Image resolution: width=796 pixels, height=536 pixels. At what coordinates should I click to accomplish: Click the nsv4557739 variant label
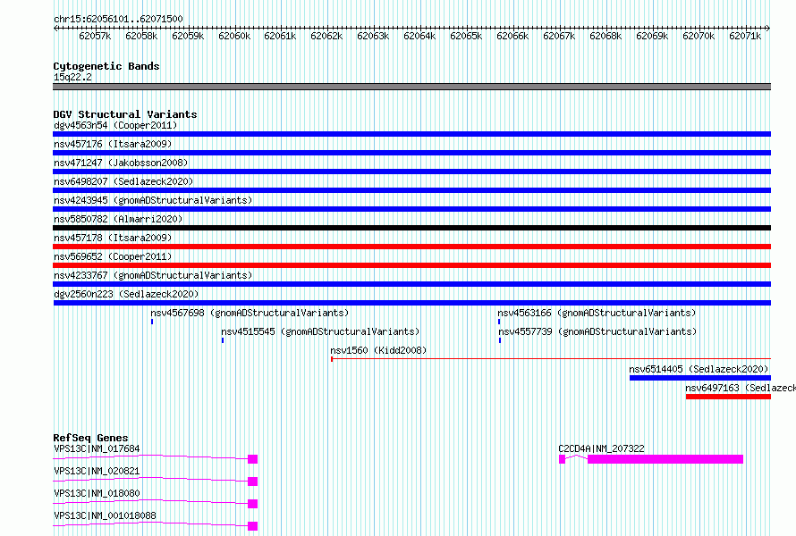click(597, 331)
